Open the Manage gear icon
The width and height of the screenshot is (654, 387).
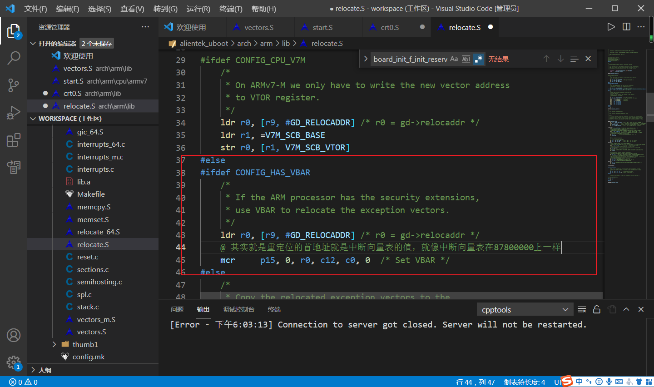click(x=14, y=363)
